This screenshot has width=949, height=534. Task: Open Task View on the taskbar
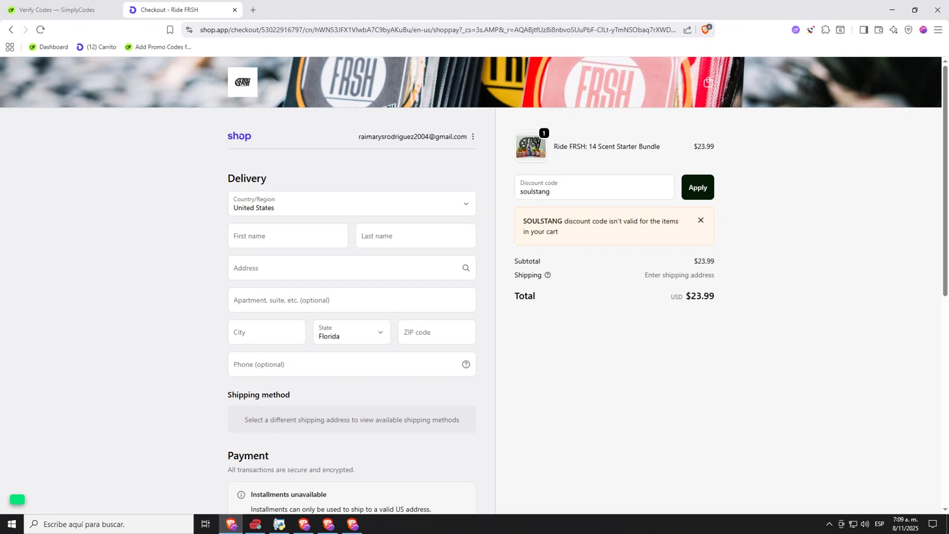[205, 524]
